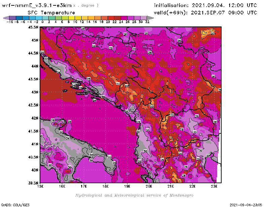The image size is (269, 207).
Task: Click the '2021-09-04-23:05' timestamp
Action: [x=246, y=205]
